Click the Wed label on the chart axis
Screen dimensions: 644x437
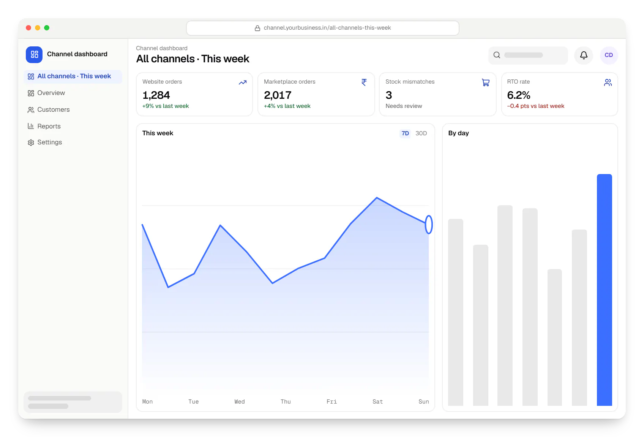tap(240, 402)
